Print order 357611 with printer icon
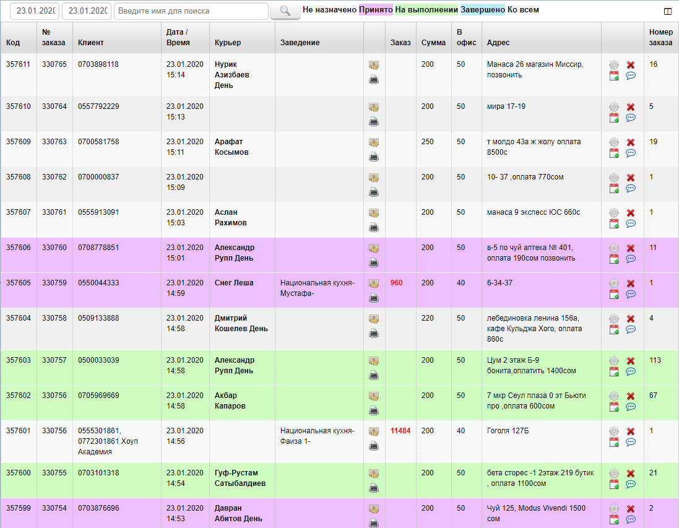The height and width of the screenshot is (528, 679). [x=374, y=79]
